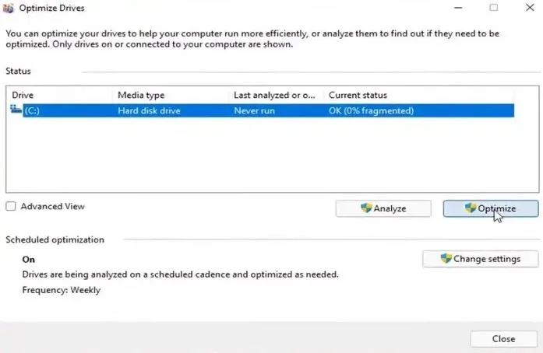Viewport: 543px width, 353px height.
Task: Open Change settings for scheduled optimization
Action: [x=481, y=259]
